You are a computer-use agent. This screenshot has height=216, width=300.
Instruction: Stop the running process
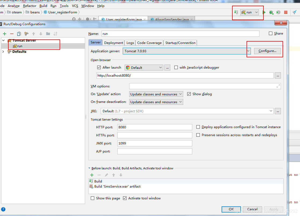coord(286,12)
